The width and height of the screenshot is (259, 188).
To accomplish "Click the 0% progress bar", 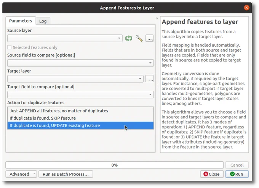I will click(x=115, y=165).
